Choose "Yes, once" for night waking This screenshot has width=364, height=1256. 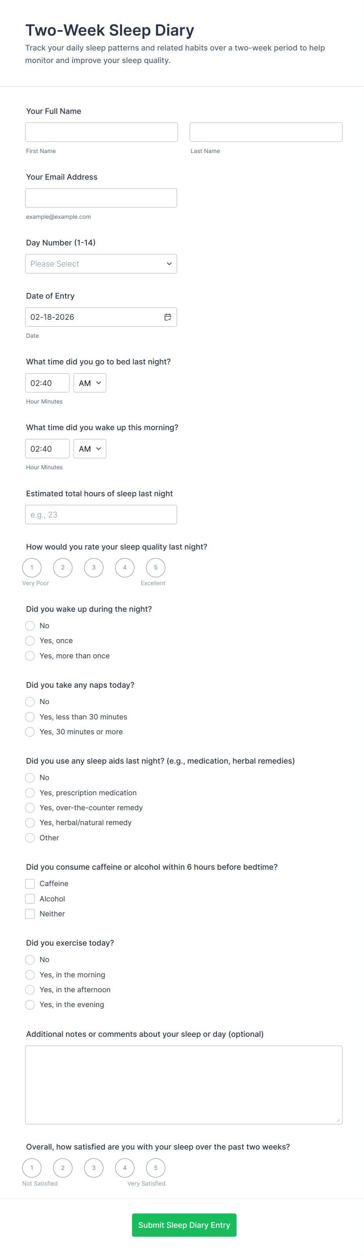pos(30,641)
